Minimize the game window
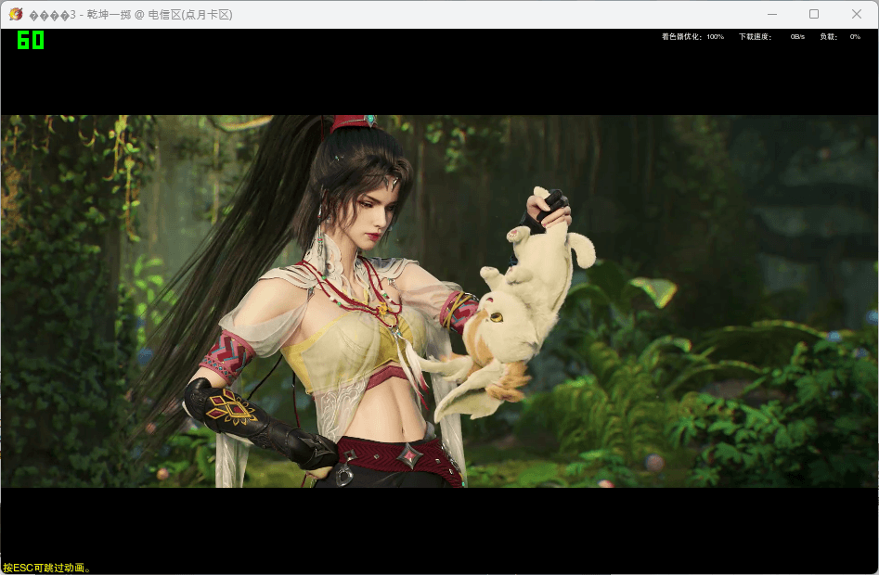The image size is (879, 575). coord(771,14)
